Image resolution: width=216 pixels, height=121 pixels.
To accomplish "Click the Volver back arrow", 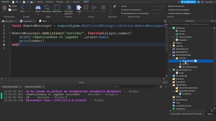I will [22, 7].
